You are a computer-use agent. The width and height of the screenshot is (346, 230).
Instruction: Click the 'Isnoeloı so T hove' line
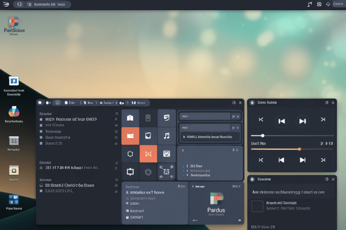147,192
